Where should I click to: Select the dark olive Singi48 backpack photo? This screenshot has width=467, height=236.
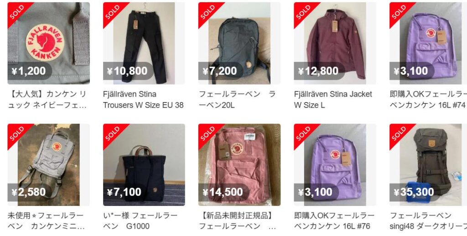[428, 164]
